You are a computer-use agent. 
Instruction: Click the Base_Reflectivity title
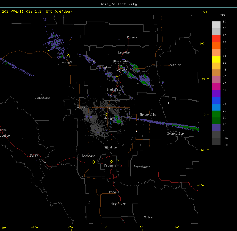coord(118,4)
